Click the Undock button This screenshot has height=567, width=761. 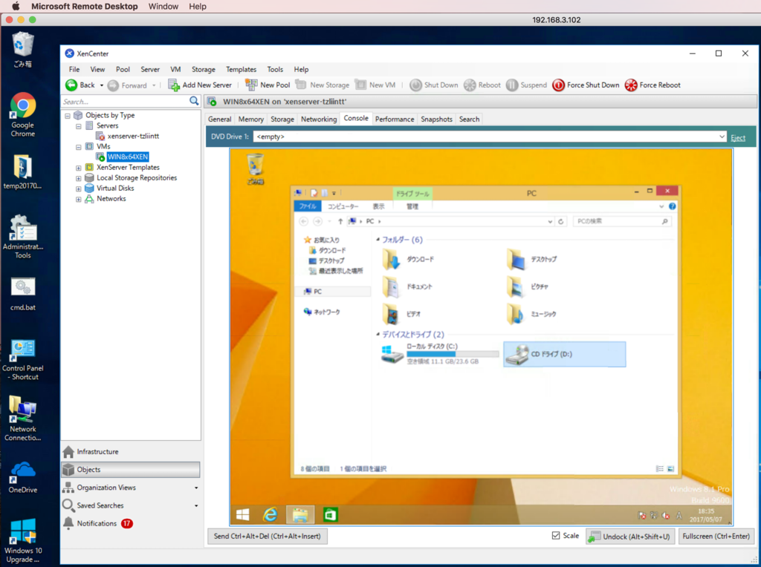tap(630, 536)
